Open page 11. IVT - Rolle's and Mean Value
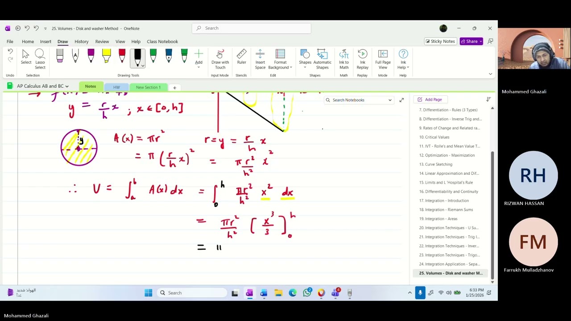This screenshot has height=321, width=571. pyautogui.click(x=450, y=146)
